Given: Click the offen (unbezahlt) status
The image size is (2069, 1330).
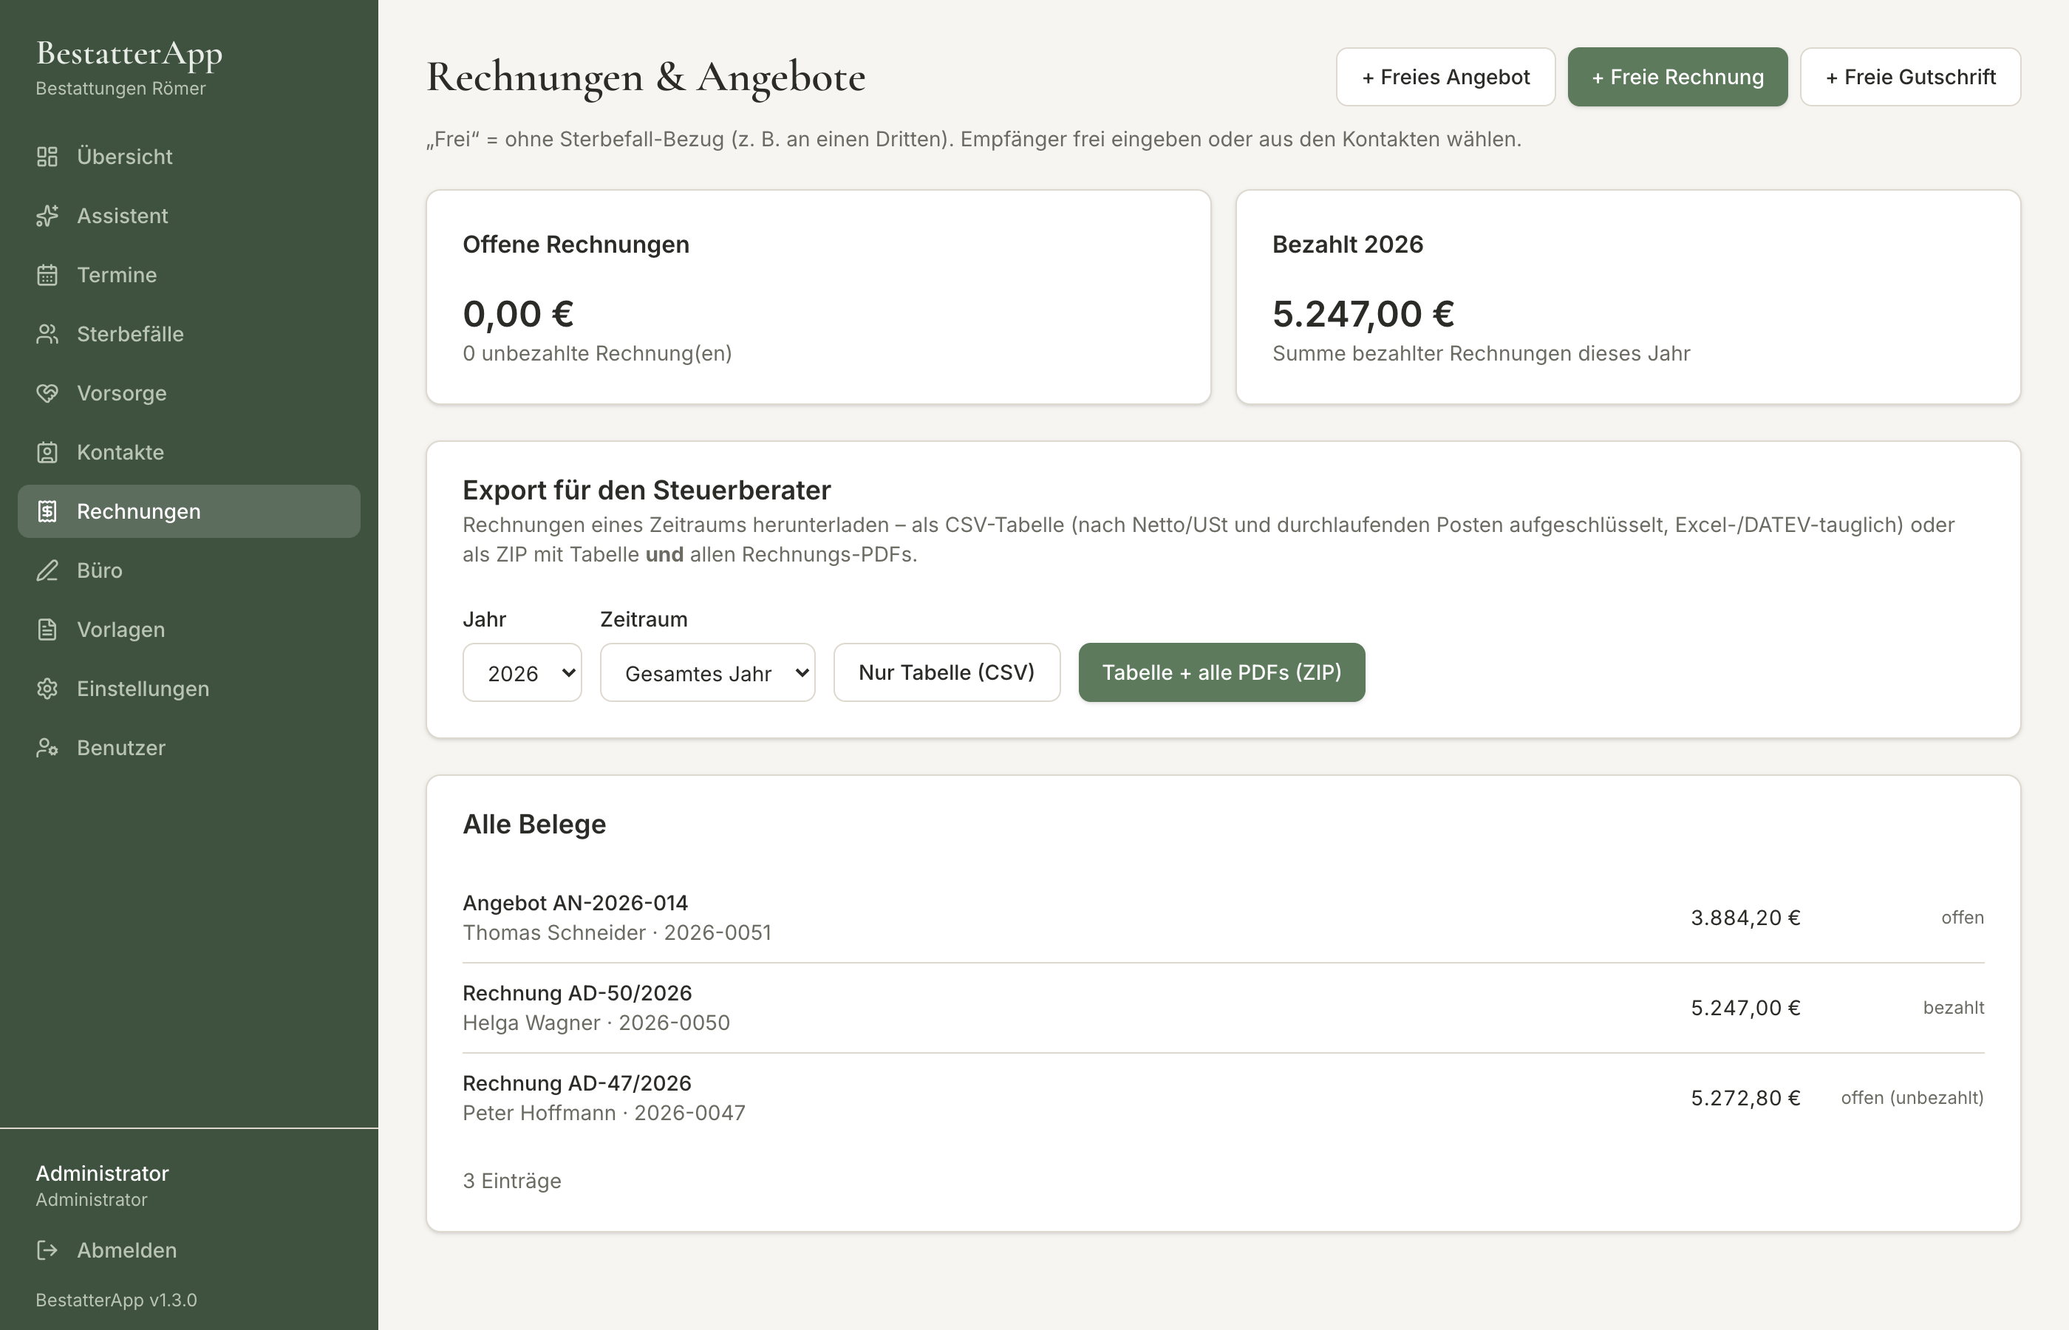Looking at the screenshot, I should click(x=1912, y=1098).
